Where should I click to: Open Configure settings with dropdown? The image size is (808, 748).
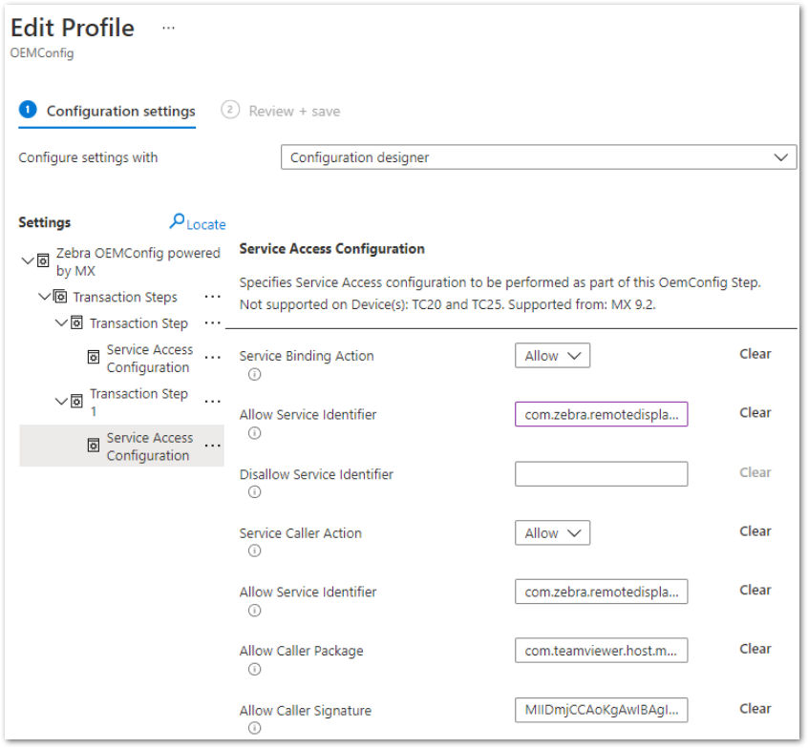pyautogui.click(x=539, y=157)
